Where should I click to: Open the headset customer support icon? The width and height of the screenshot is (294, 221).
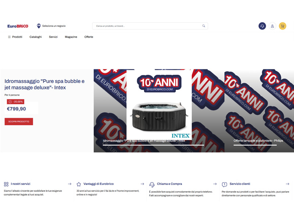point(262,26)
